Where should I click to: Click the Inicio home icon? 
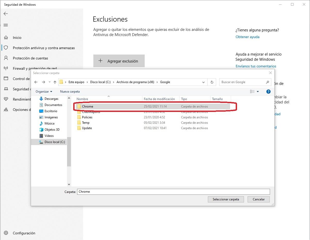coord(6,38)
